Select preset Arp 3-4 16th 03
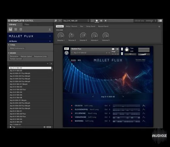Viewport: 170px width, 147px height. 30,71
